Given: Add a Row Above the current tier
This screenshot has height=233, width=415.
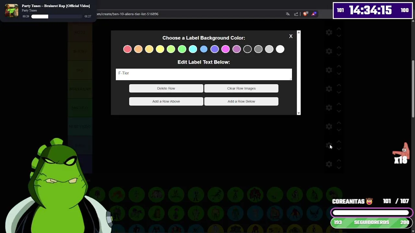Looking at the screenshot, I should click(166, 101).
